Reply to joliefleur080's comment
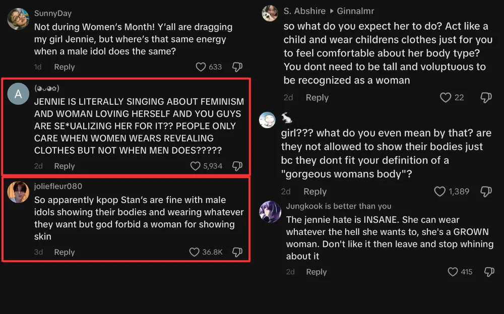 tap(65, 252)
